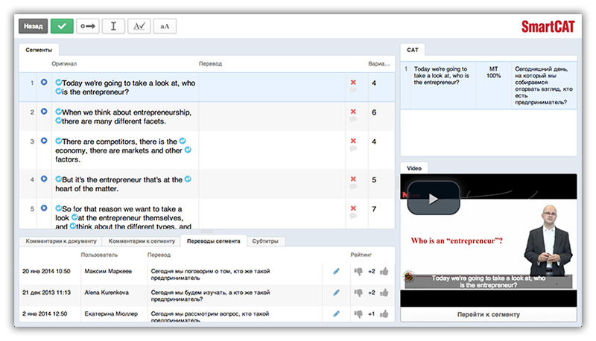Viewport: 596px width, 341px height.
Task: Click variants count 7 for segment 5
Action: click(374, 209)
